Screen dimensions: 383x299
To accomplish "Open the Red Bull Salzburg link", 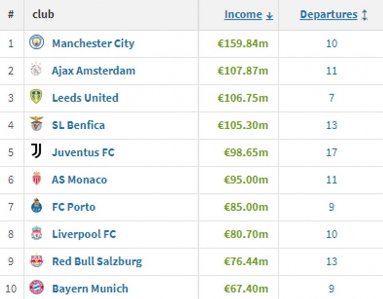I will point(97,262).
